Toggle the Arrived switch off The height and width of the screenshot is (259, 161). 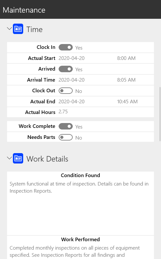click(x=66, y=69)
